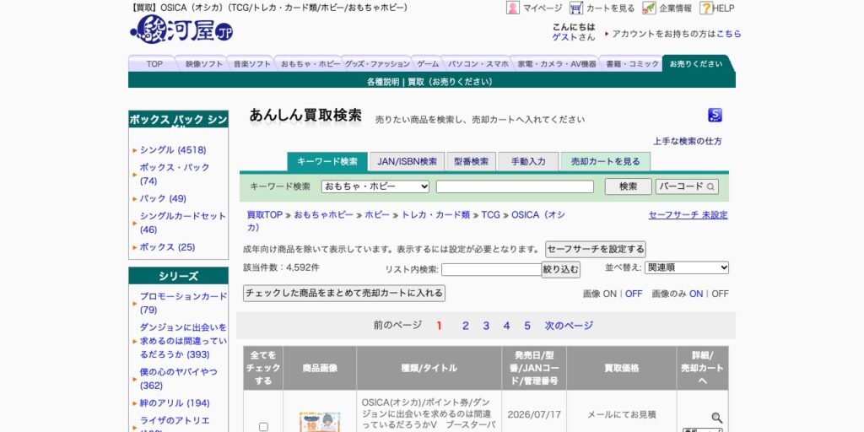Click おもちゃホビー breadcrumb link
The image size is (864, 432).
(323, 215)
